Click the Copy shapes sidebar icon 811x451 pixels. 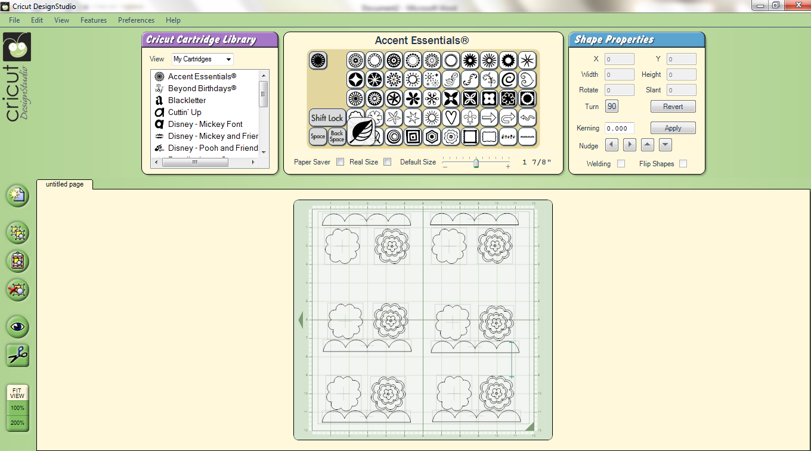17,232
